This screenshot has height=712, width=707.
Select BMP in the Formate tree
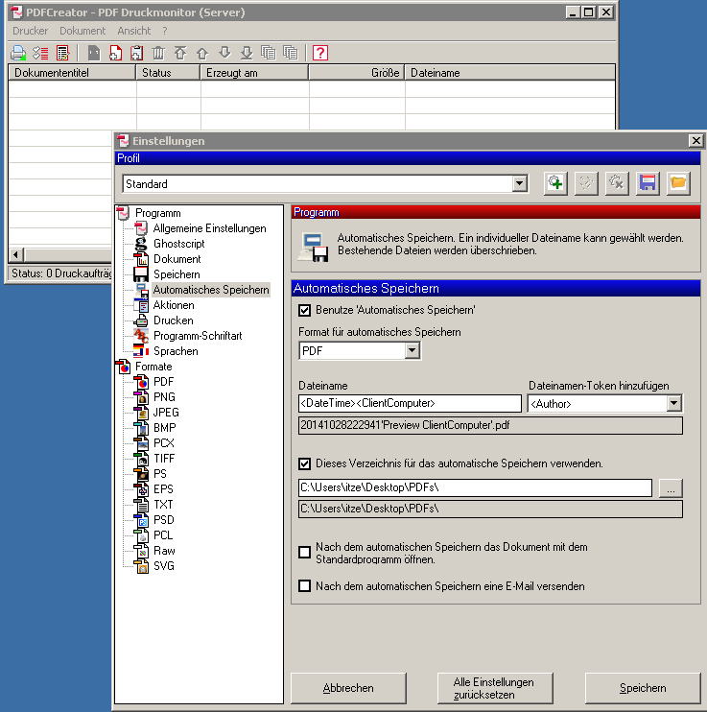164,428
